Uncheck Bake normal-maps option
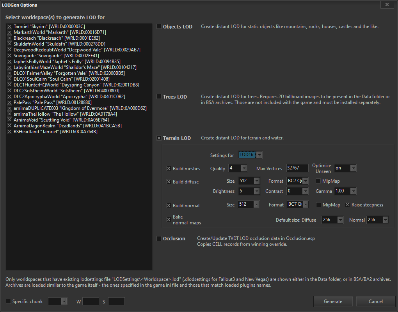This screenshot has height=312, width=398. [169, 219]
